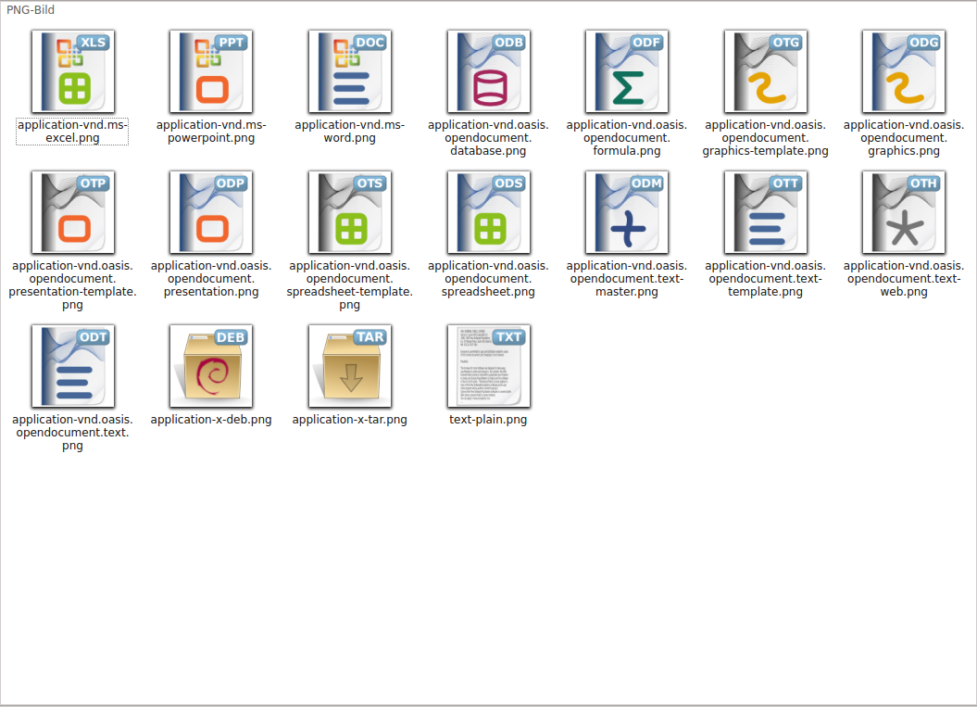Select the TAR archive box icon
Image resolution: width=977 pixels, height=707 pixels.
349,366
